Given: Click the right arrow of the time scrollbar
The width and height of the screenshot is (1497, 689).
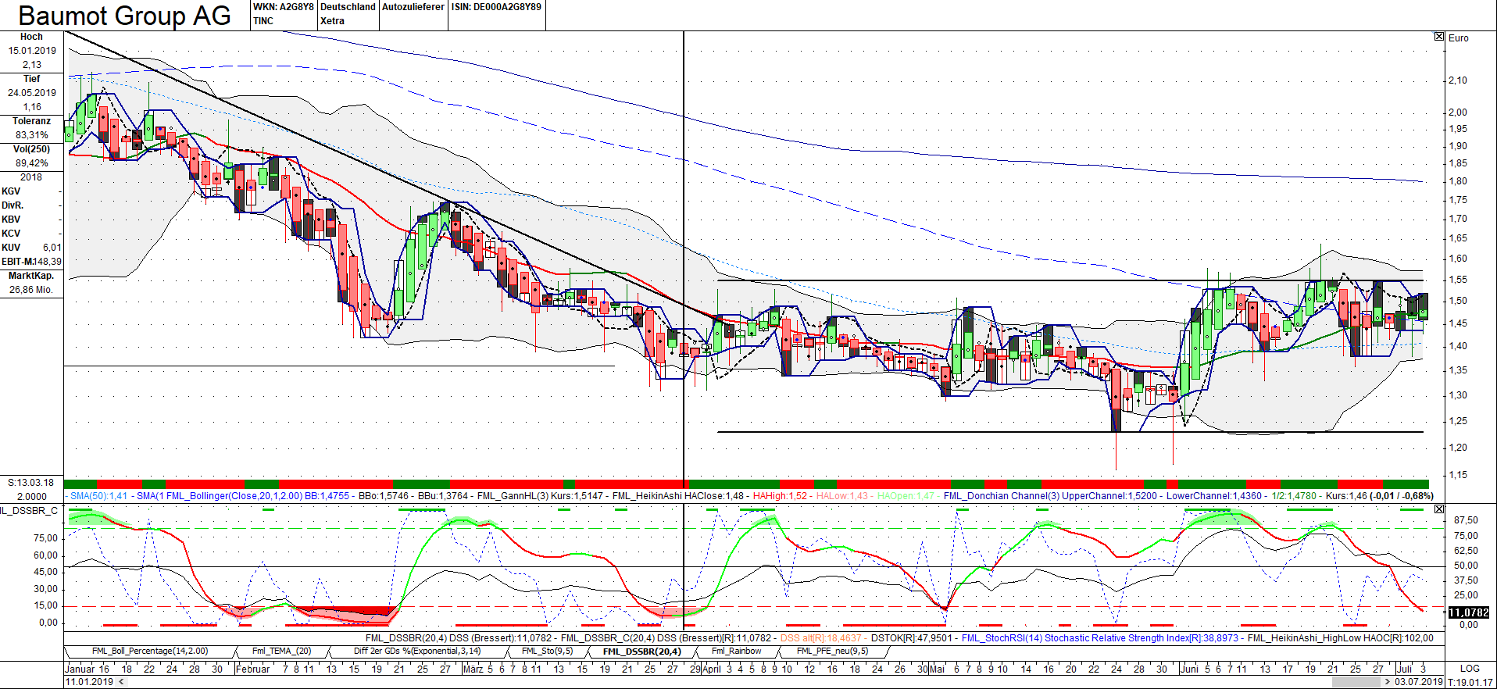Looking at the screenshot, I should point(1388,682).
